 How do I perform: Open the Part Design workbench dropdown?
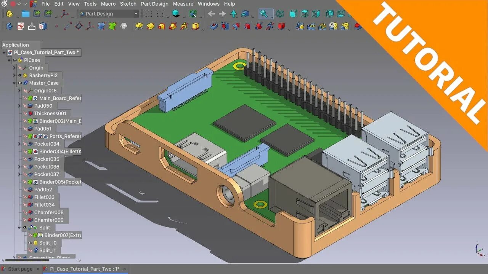click(x=109, y=14)
